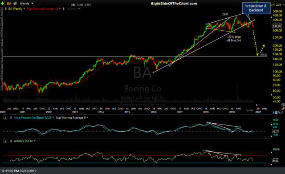
Task: Click the Price Percent Oscillator move handle
Action: [x=11, y=117]
